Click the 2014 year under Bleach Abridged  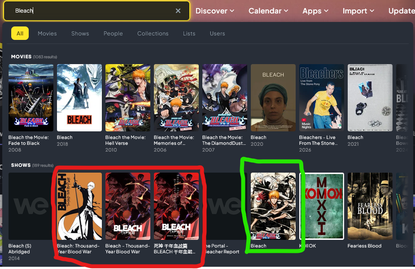[x=14, y=258]
